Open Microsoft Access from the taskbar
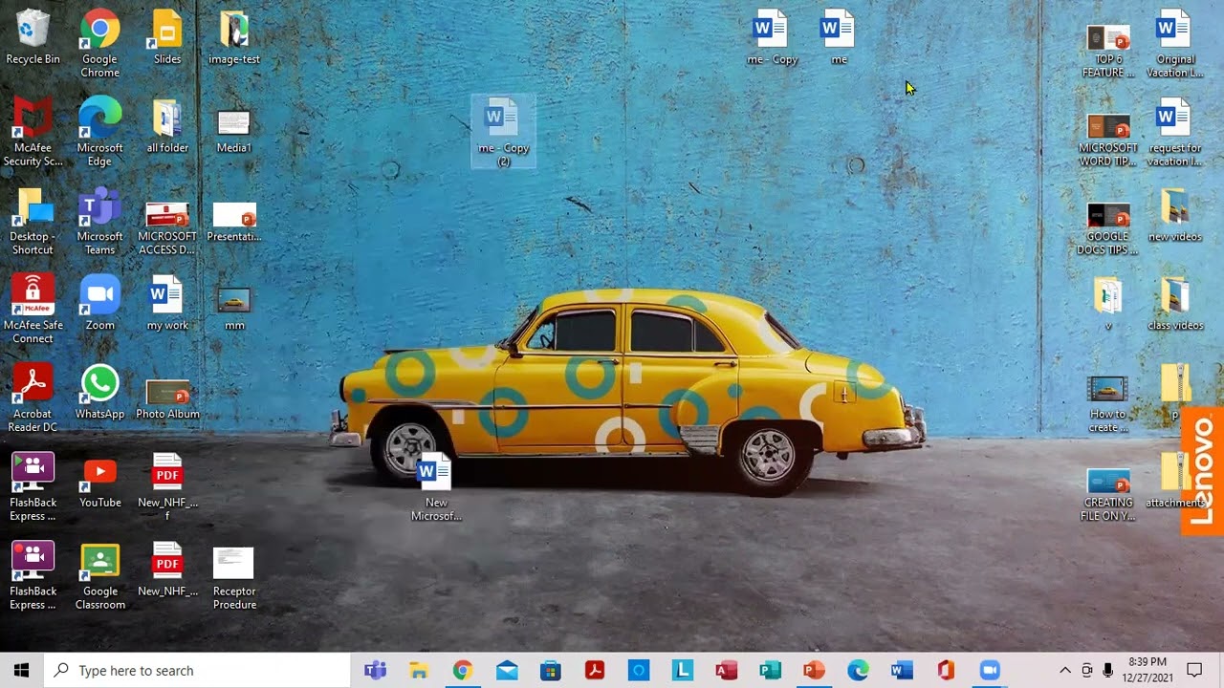Image resolution: width=1224 pixels, height=688 pixels. [x=726, y=671]
